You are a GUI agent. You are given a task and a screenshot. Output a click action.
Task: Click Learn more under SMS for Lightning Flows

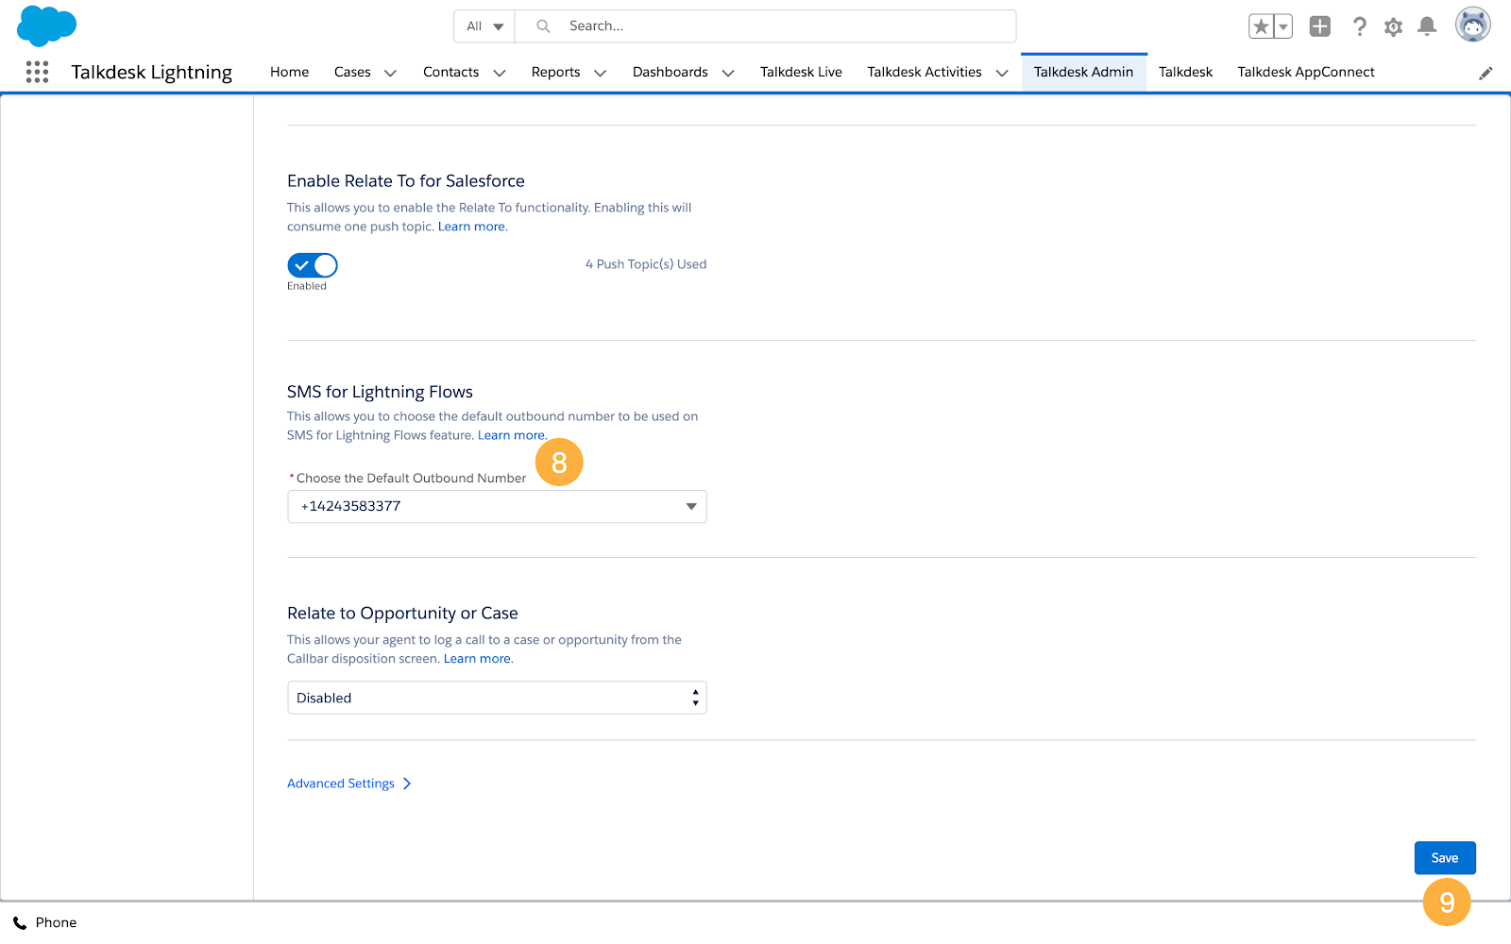[x=512, y=435]
